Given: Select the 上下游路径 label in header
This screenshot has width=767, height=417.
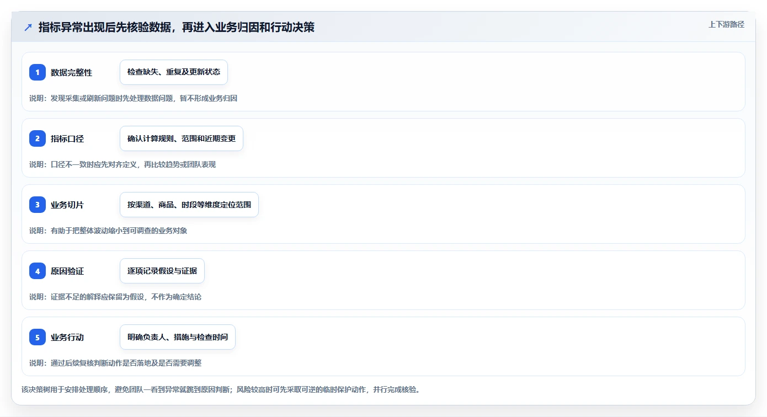Looking at the screenshot, I should [726, 24].
